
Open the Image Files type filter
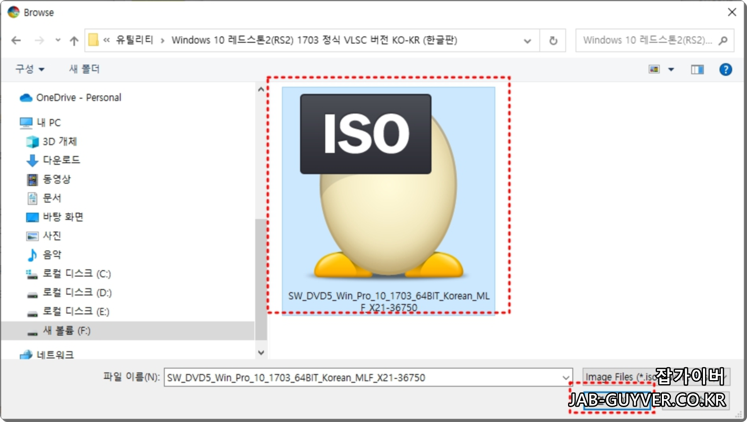point(656,377)
